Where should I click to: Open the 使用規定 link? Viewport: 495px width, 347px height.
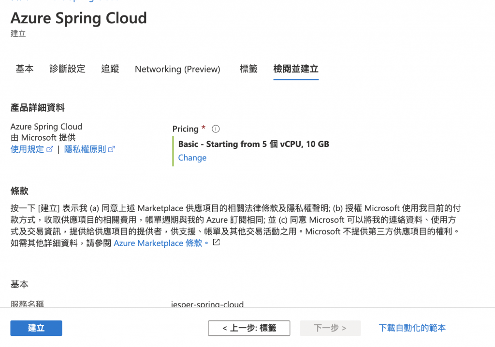pos(28,149)
